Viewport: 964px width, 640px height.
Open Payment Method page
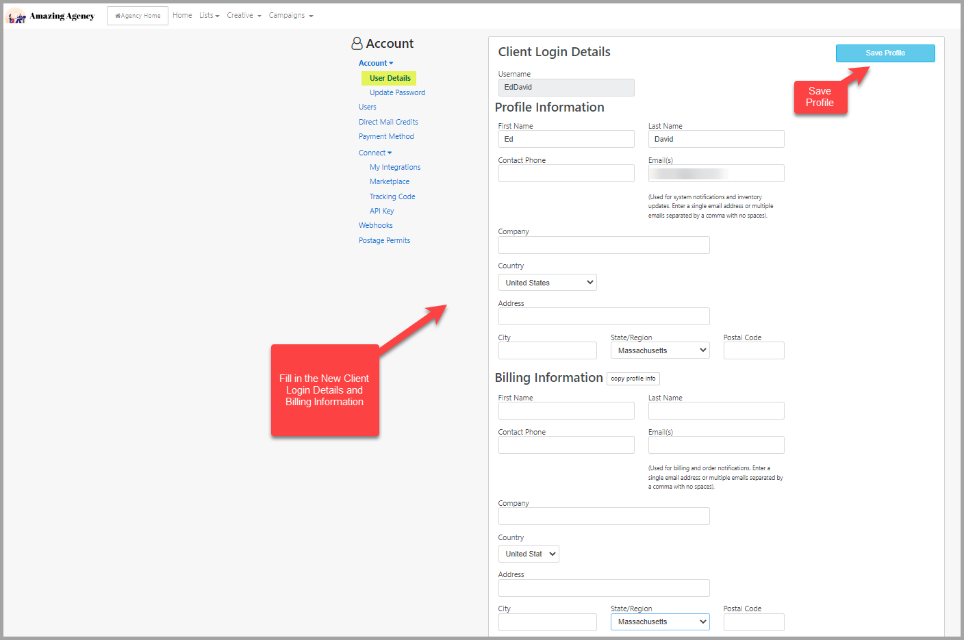(386, 136)
